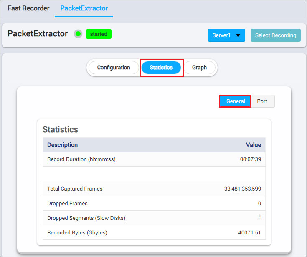The height and width of the screenshot is (257, 307).
Task: Click the Statistics panel heading
Action: coord(60,129)
